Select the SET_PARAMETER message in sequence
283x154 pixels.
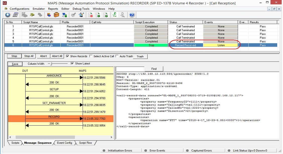(54, 103)
